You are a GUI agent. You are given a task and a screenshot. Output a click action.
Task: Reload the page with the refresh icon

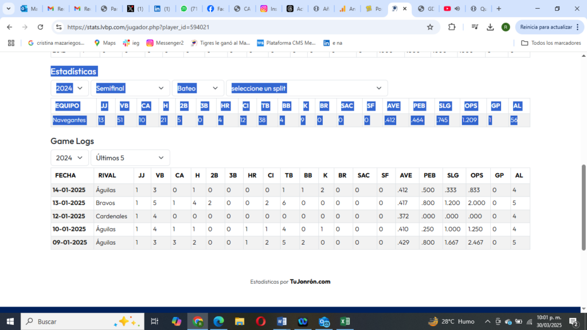click(x=40, y=27)
